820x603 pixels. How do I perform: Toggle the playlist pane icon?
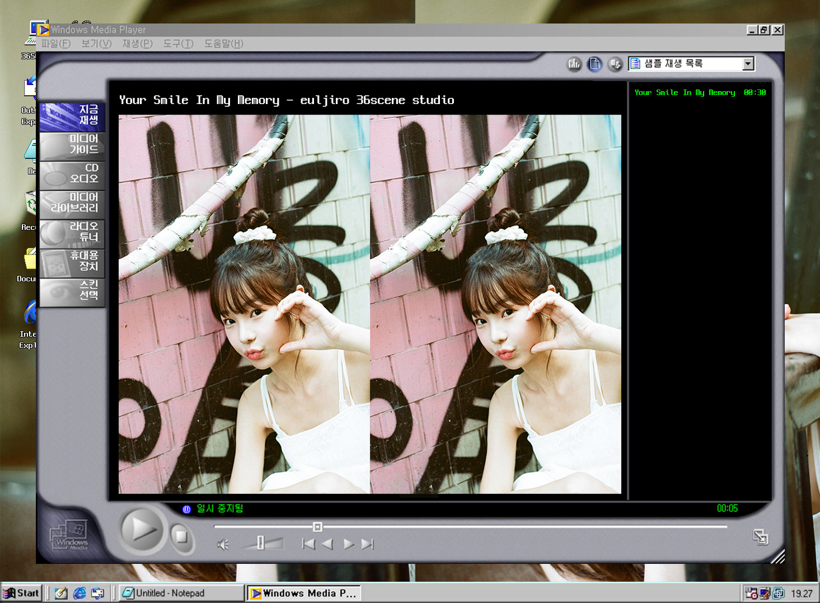594,64
